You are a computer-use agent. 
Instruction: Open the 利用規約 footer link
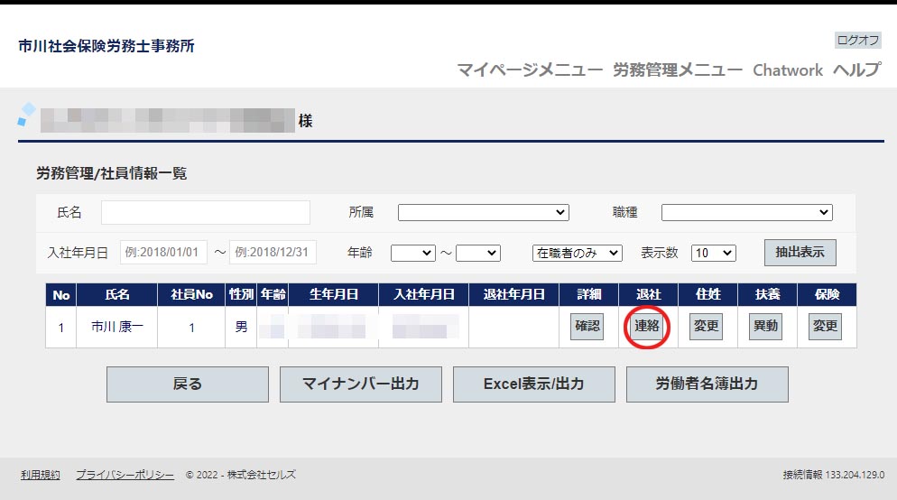click(x=40, y=475)
